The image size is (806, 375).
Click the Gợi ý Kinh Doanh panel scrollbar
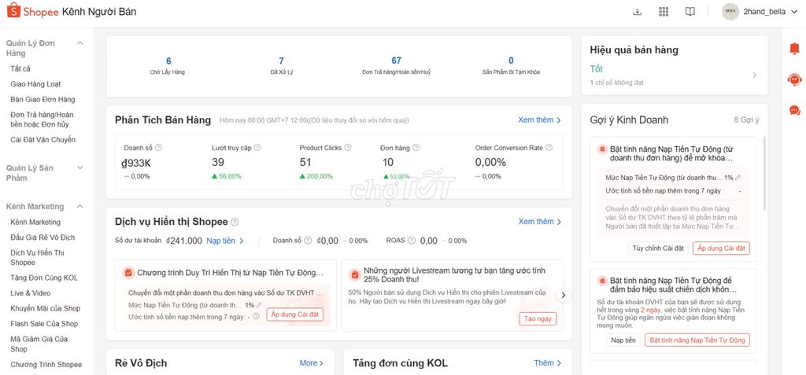point(764,173)
